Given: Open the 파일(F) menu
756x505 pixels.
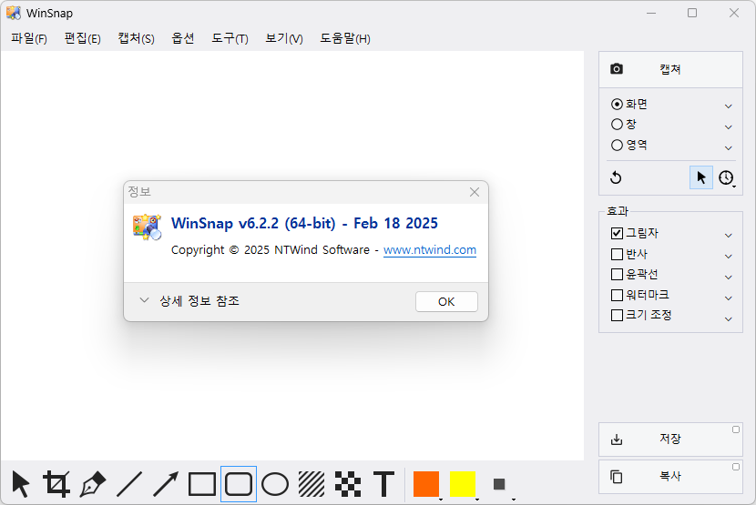Looking at the screenshot, I should click(29, 38).
